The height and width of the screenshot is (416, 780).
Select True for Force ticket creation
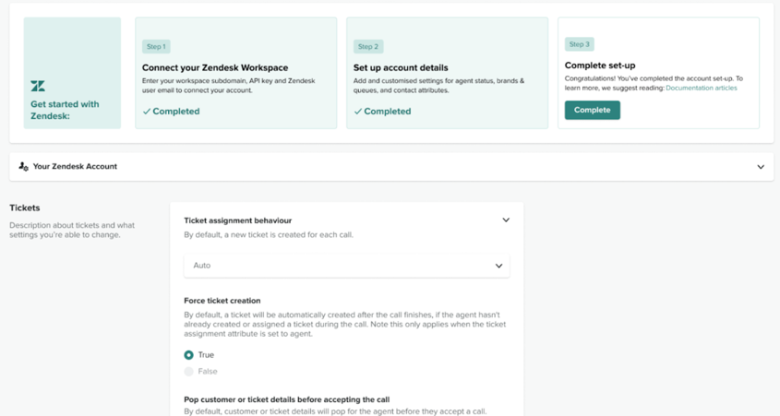click(189, 355)
